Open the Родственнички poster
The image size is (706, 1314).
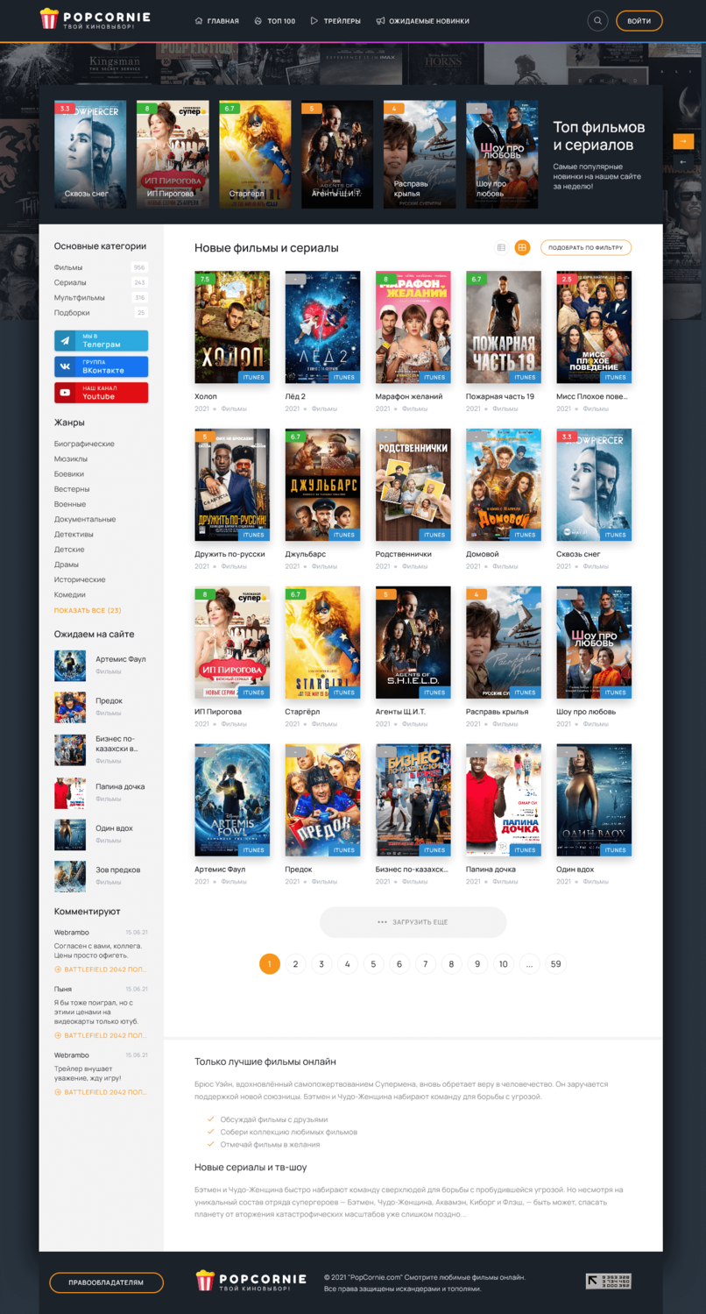coord(413,485)
